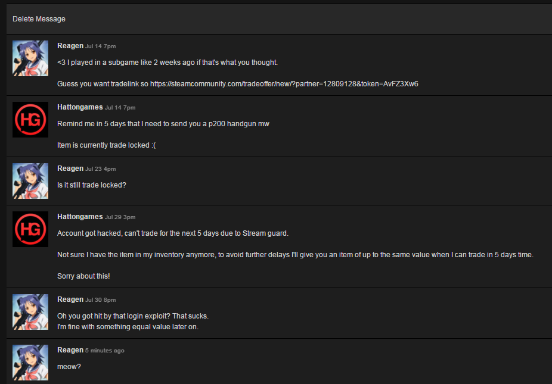Click Reagen's name on Jul 14 message

tap(70, 46)
